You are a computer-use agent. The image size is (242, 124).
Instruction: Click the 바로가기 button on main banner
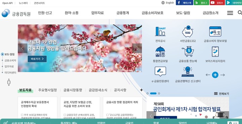[37, 59]
